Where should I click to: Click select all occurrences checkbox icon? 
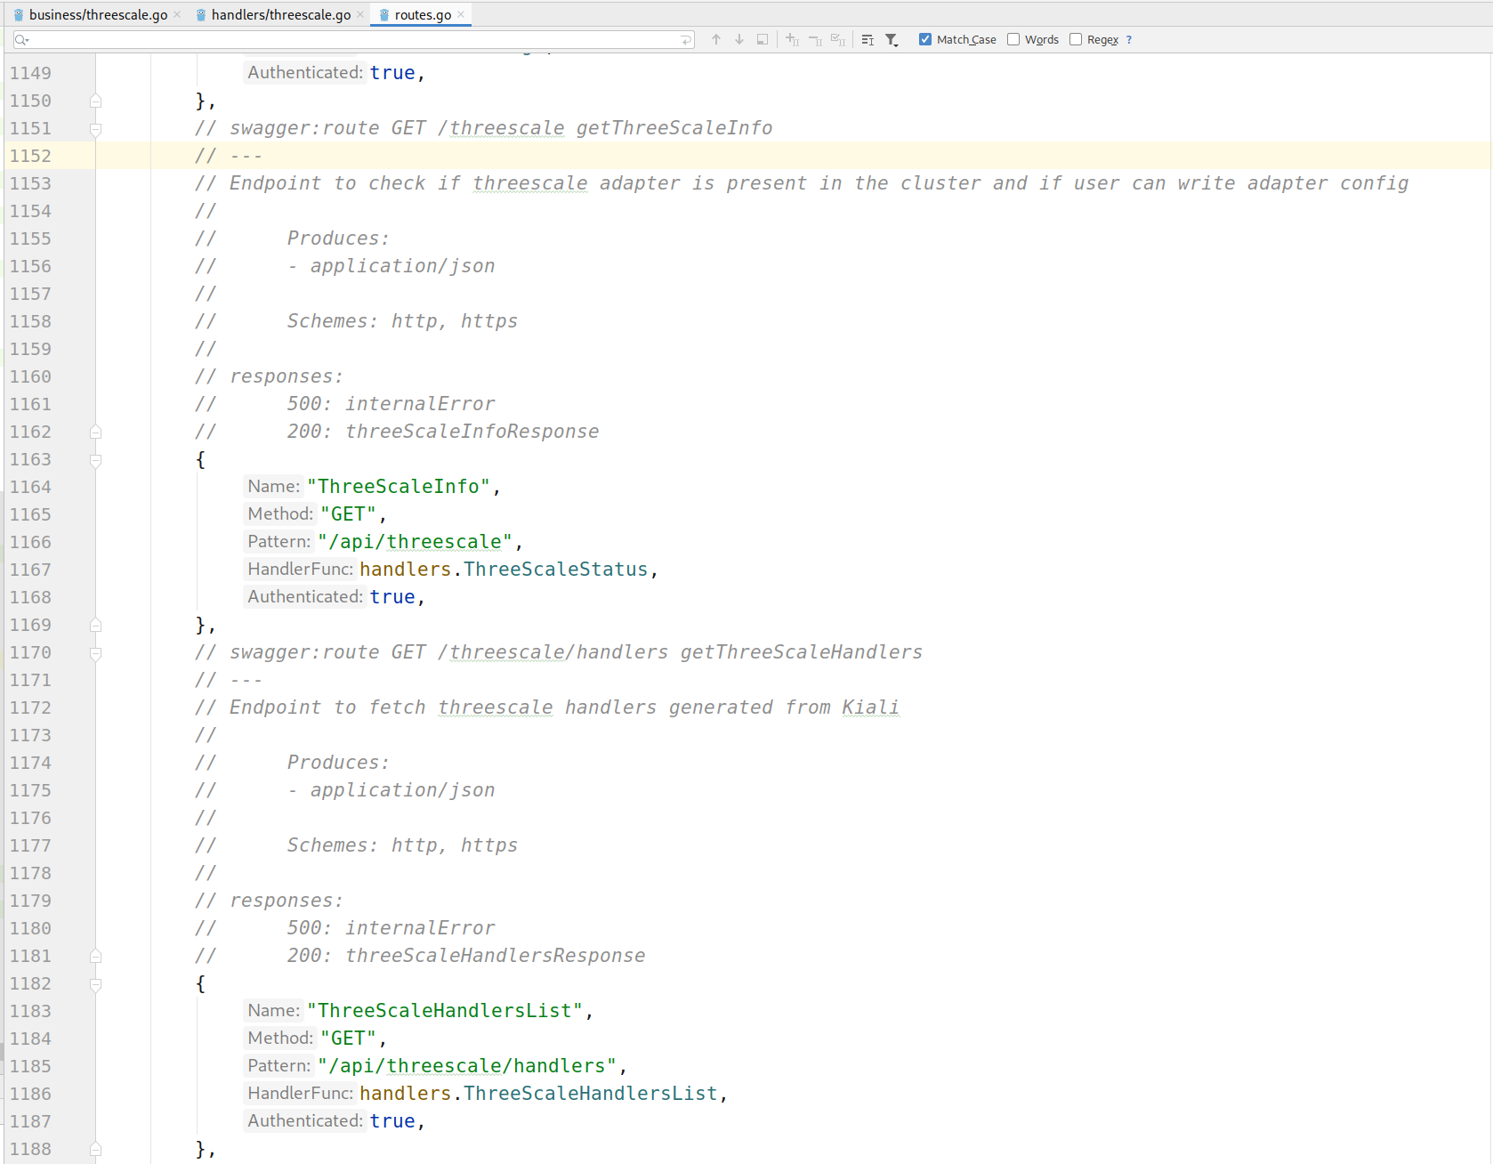(x=838, y=39)
